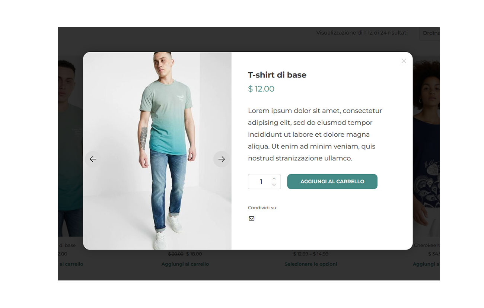Click the green AGGIUNGI AL CARRELLO button
The height and width of the screenshot is (308, 484).
[x=332, y=181]
